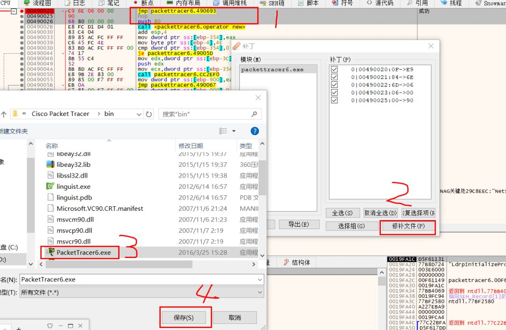The width and height of the screenshot is (506, 330).
Task: Close the file save dialog
Action: pos(258,98)
